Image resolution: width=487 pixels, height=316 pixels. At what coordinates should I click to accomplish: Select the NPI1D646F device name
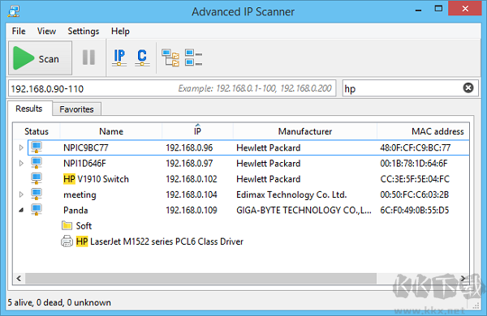(x=84, y=164)
